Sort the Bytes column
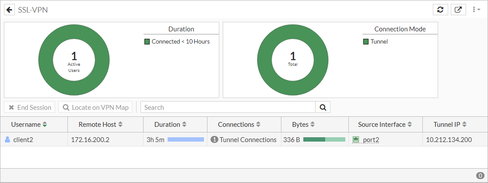Image resolution: width=488 pixels, height=183 pixels. (x=312, y=125)
